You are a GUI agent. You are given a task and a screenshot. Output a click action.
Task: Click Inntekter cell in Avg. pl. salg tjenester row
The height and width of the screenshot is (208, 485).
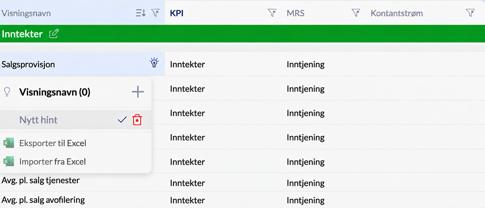(x=187, y=183)
